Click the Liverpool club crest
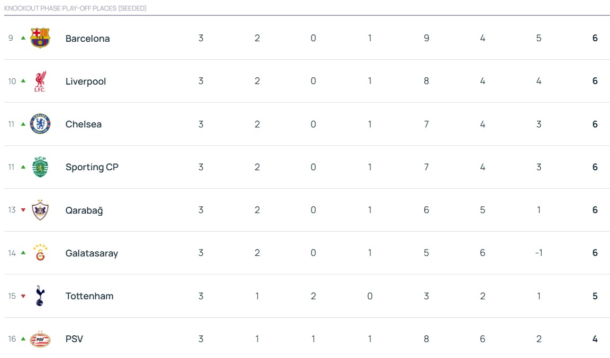This screenshot has height=358, width=610. point(40,81)
